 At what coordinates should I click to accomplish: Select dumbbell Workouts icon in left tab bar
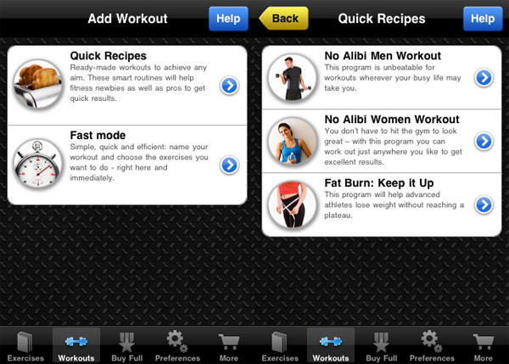76,341
